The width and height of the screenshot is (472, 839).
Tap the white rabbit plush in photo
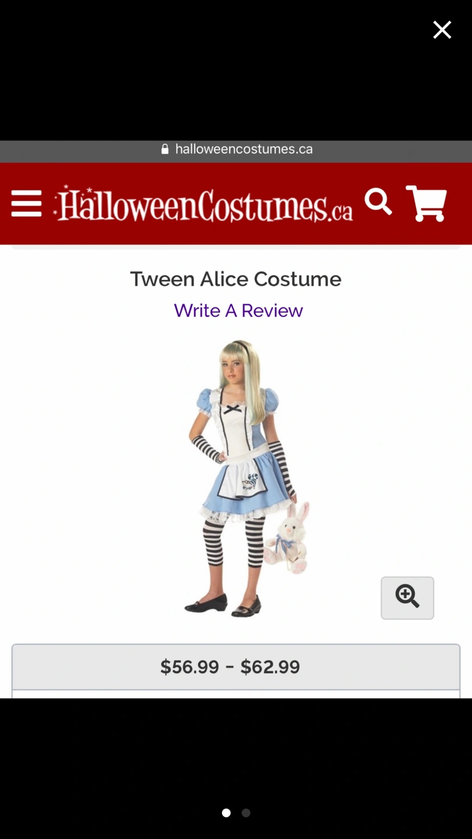tap(288, 538)
